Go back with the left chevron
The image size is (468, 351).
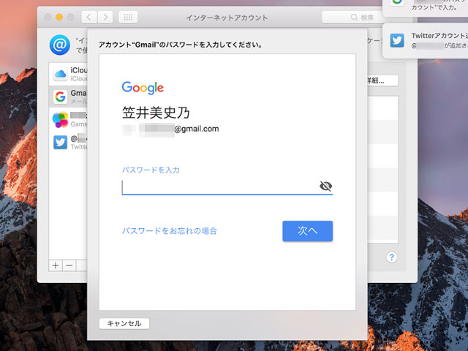click(89, 18)
